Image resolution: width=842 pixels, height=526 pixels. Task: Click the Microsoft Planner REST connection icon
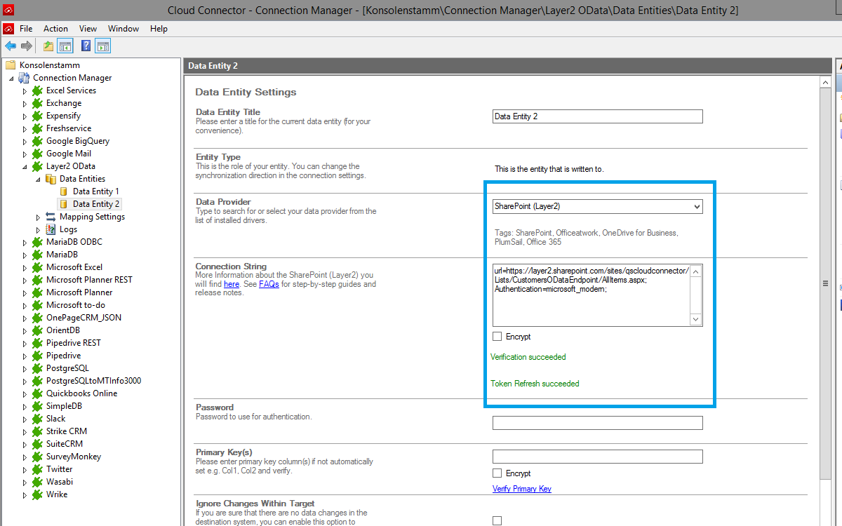click(38, 280)
